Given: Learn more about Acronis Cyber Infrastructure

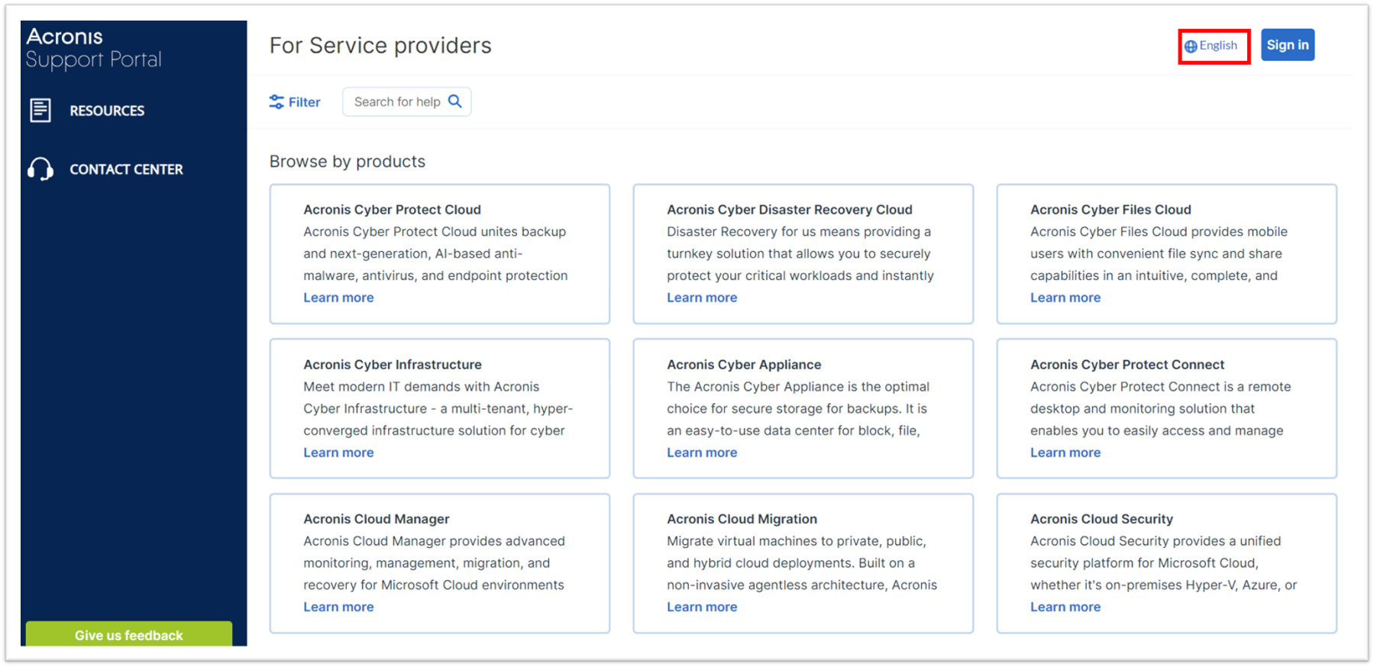Looking at the screenshot, I should (338, 453).
